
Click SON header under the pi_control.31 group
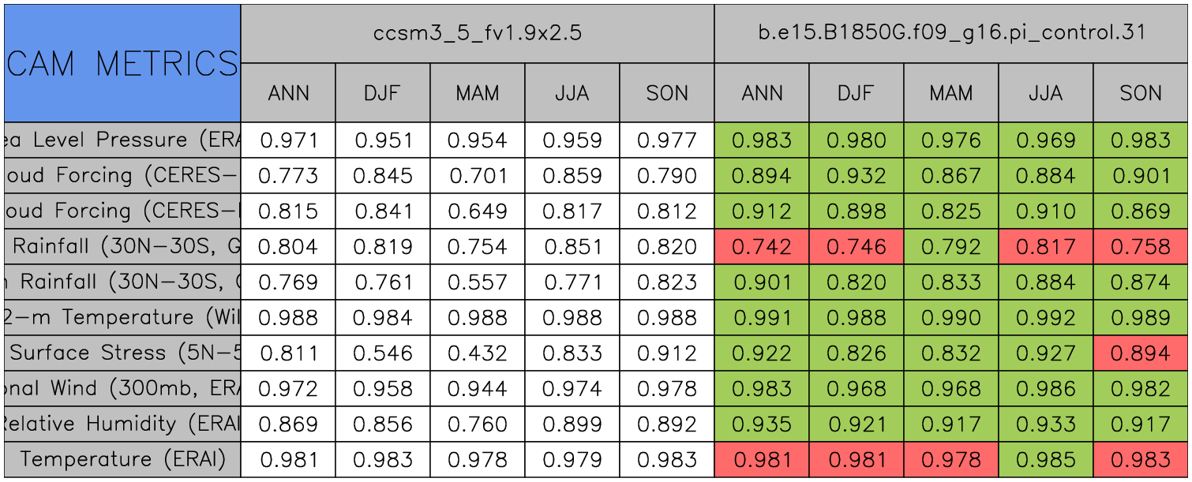point(1141,93)
